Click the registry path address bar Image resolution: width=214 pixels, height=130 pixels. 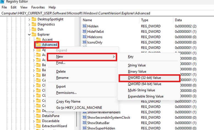pyautogui.click(x=107, y=13)
